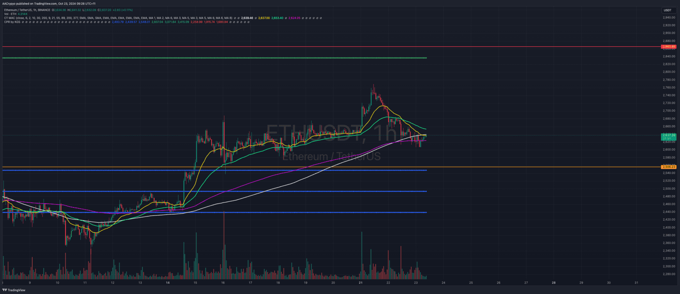
Task: Click the orange 2,556.23 price label
Action: point(669,167)
